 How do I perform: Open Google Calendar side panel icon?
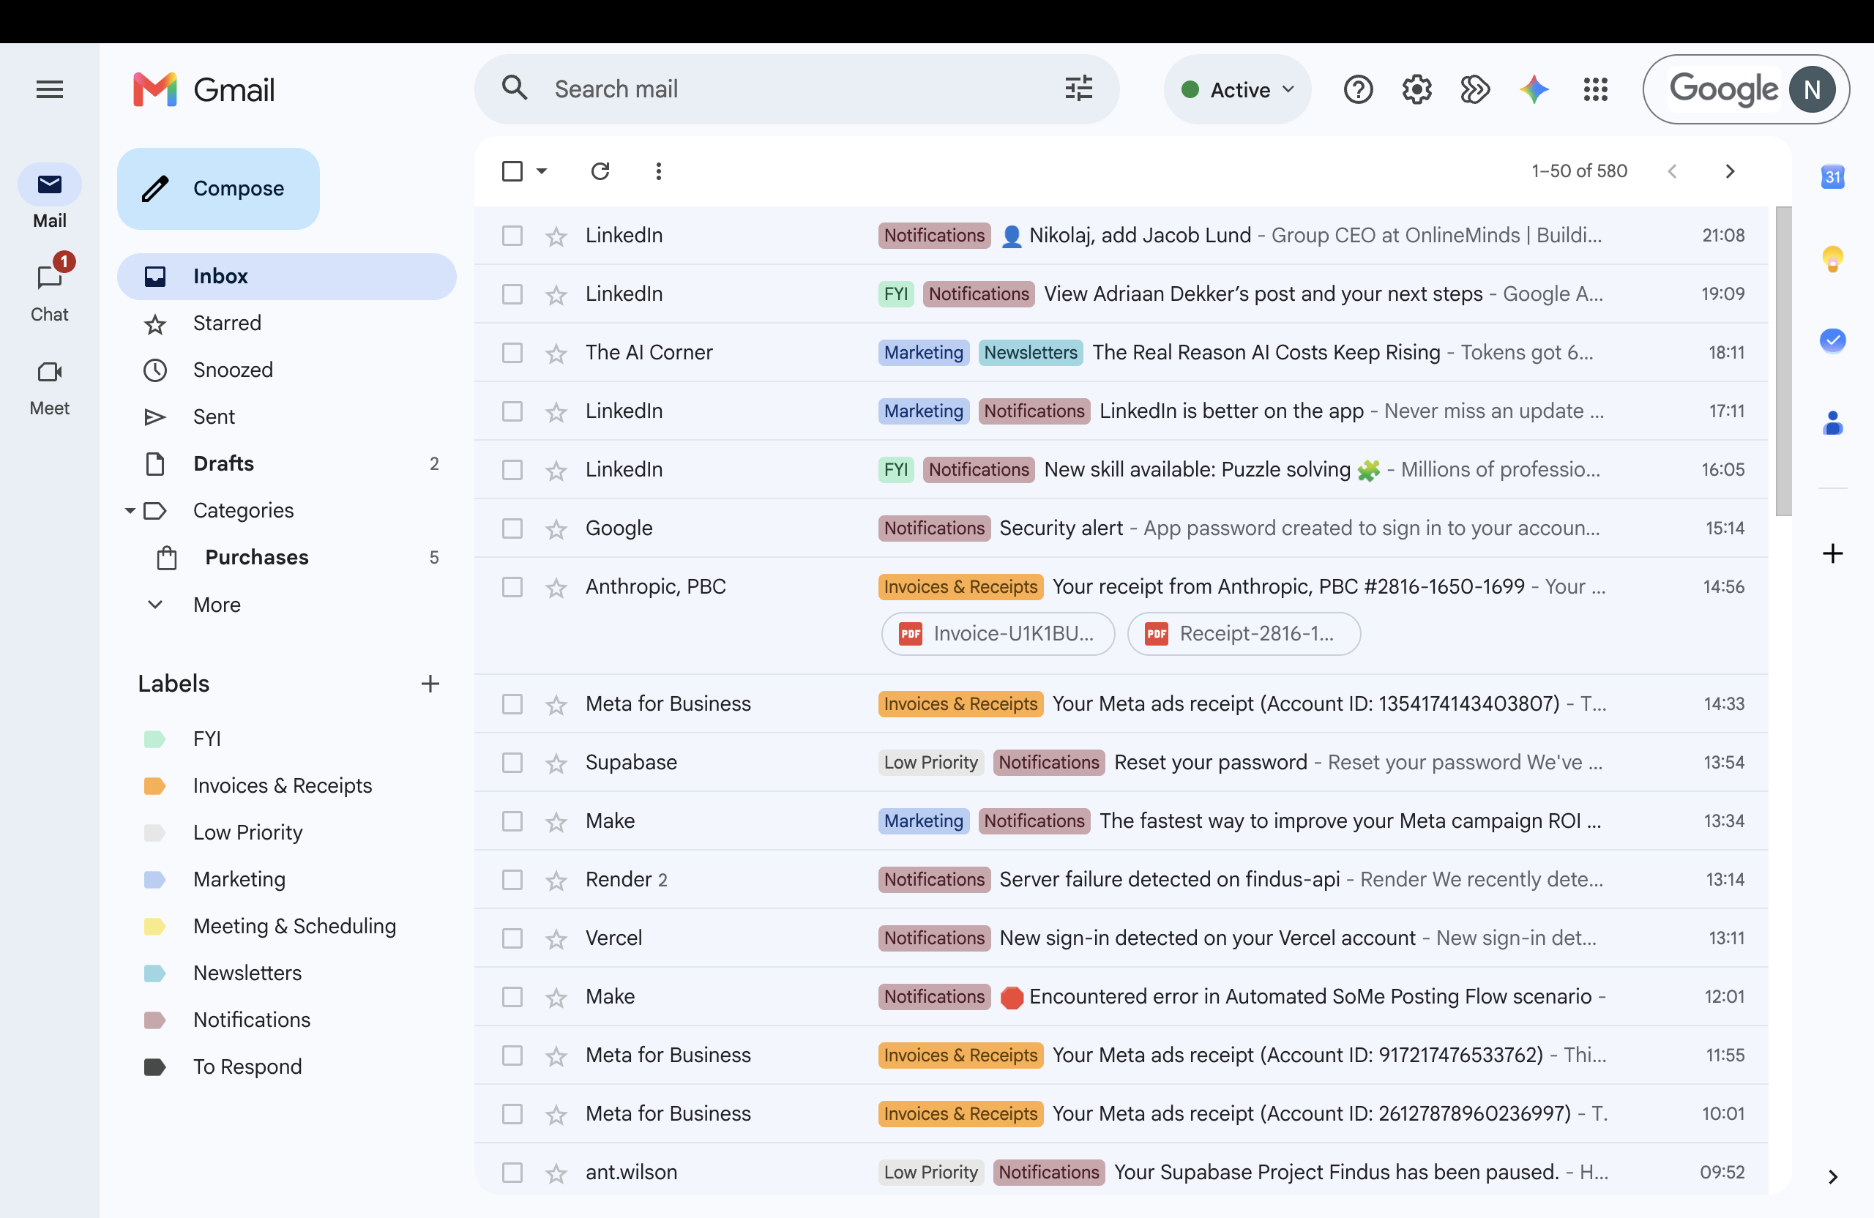click(1832, 176)
